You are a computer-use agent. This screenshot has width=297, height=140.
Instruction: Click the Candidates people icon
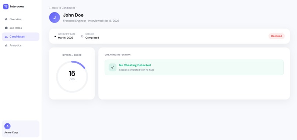coord(6,36)
